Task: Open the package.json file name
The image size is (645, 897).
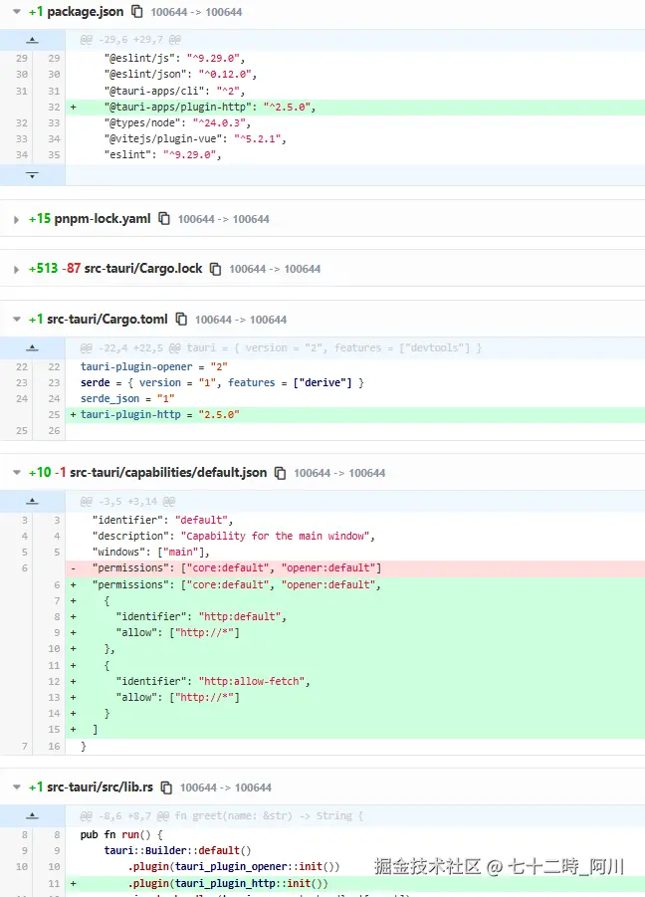Action: [x=86, y=11]
